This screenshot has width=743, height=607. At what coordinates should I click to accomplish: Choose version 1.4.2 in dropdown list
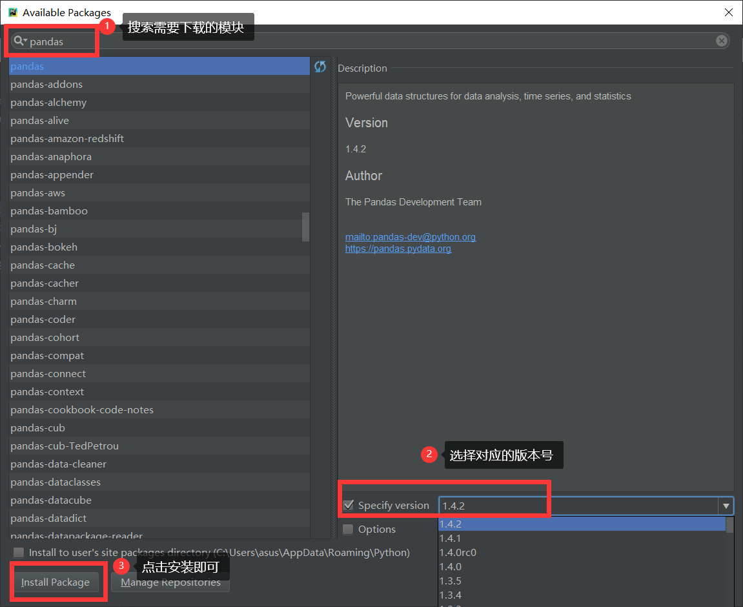582,524
